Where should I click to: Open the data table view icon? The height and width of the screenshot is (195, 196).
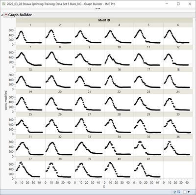pos(178,192)
